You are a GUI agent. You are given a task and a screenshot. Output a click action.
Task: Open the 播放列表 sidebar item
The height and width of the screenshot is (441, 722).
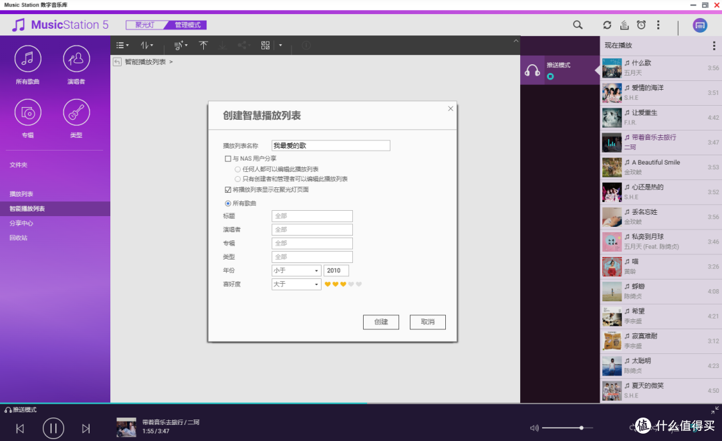pos(21,194)
